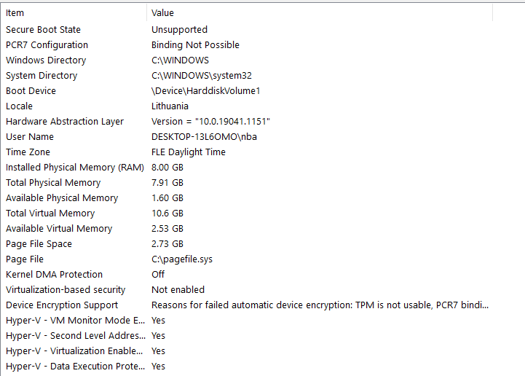The image size is (525, 376).
Task: Select the Windows Directory item
Action: (46, 60)
